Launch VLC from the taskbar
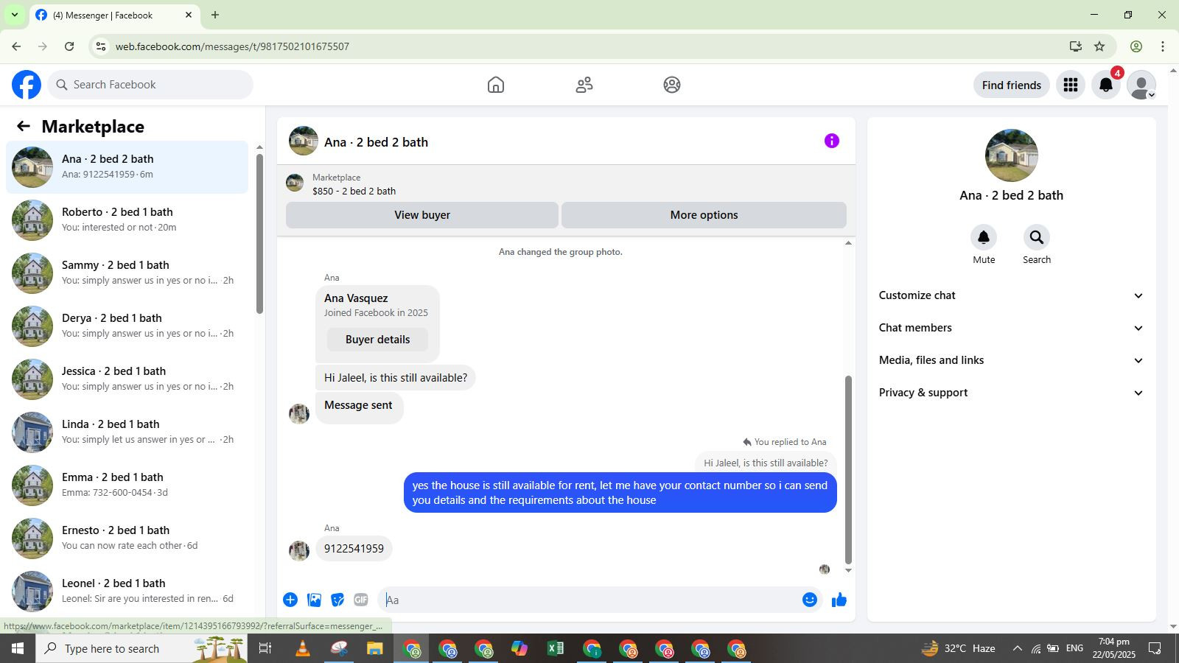Image resolution: width=1179 pixels, height=663 pixels. [303, 648]
